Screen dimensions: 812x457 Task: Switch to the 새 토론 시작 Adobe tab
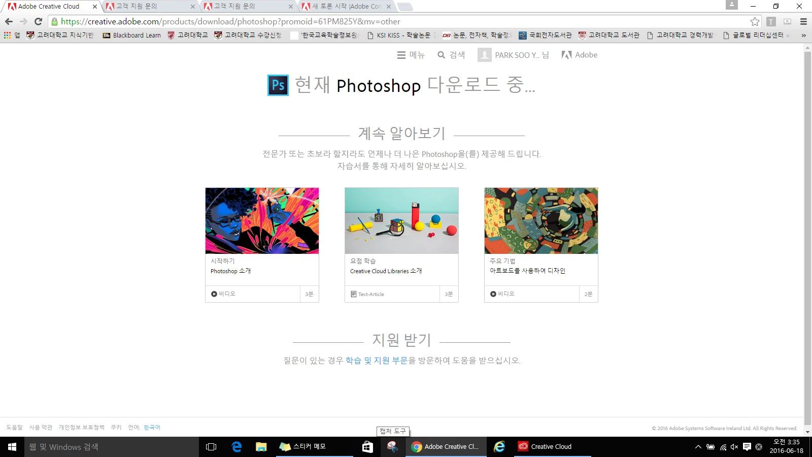tap(347, 7)
